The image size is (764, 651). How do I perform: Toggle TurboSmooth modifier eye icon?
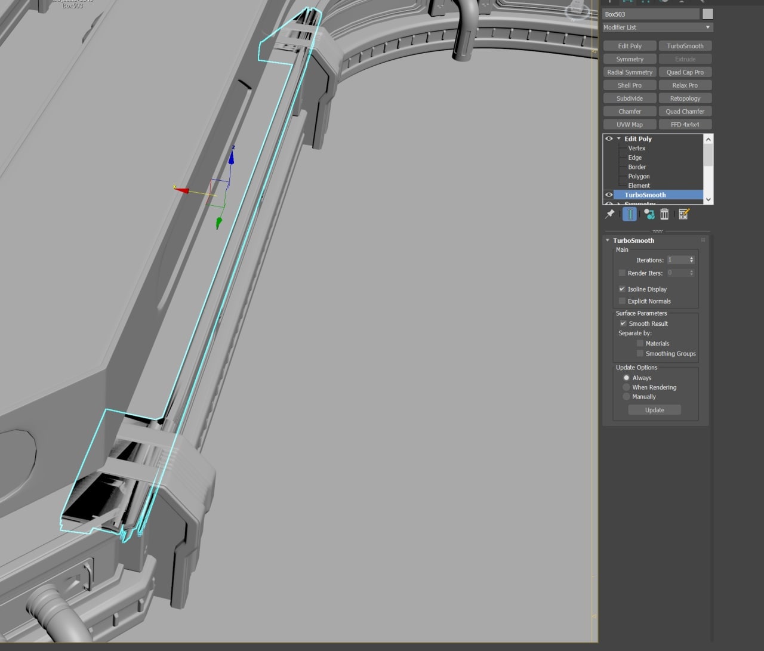coord(609,195)
